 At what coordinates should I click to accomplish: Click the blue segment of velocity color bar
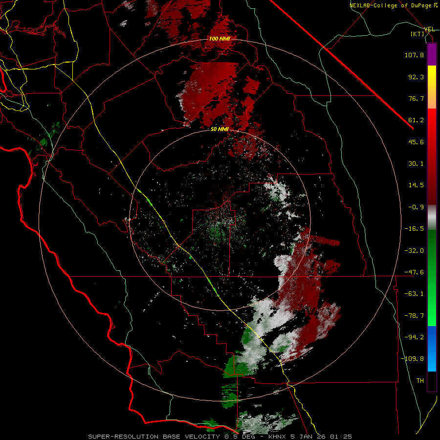[x=432, y=349]
